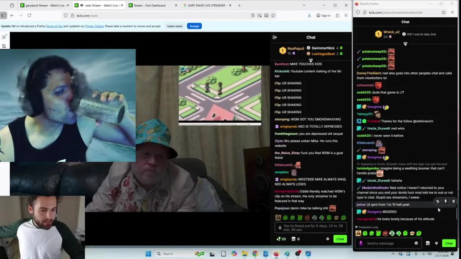Select the nedx Stream browser tab
Viewport: 461px width, 259px height.
click(x=98, y=5)
